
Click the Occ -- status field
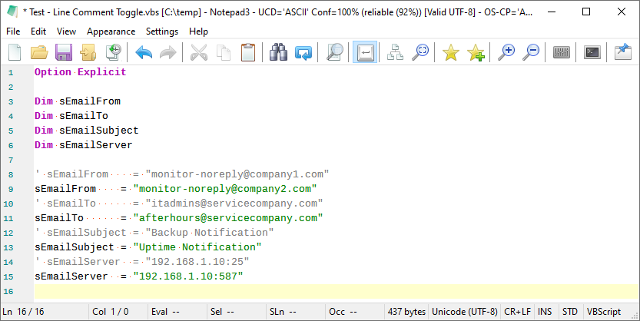(x=355, y=312)
